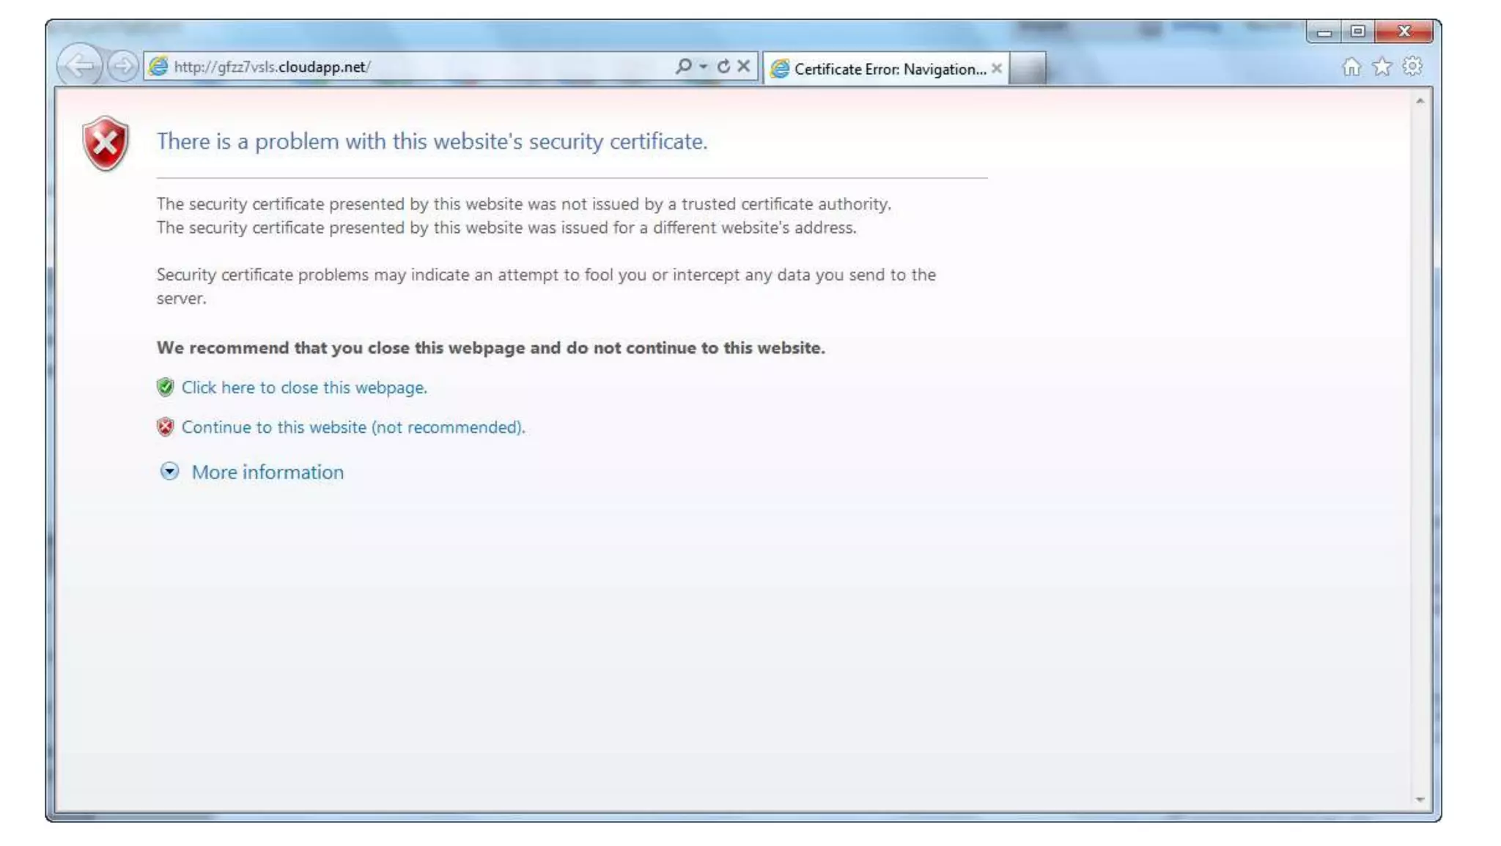Open a new blank tab
Viewport: 1501px width, 846px height.
coord(1028,69)
